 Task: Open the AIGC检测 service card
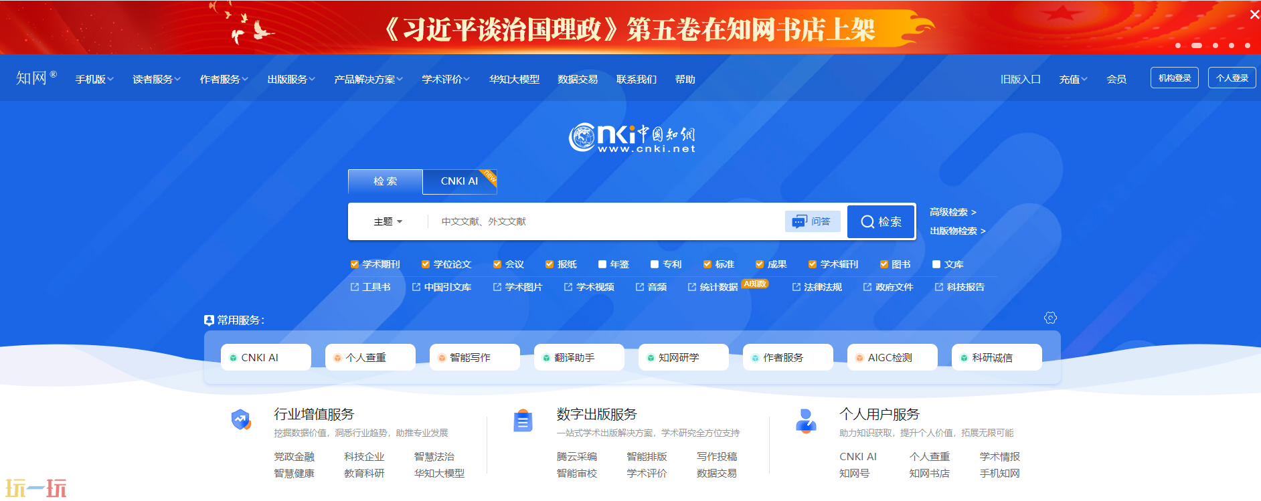(x=892, y=357)
